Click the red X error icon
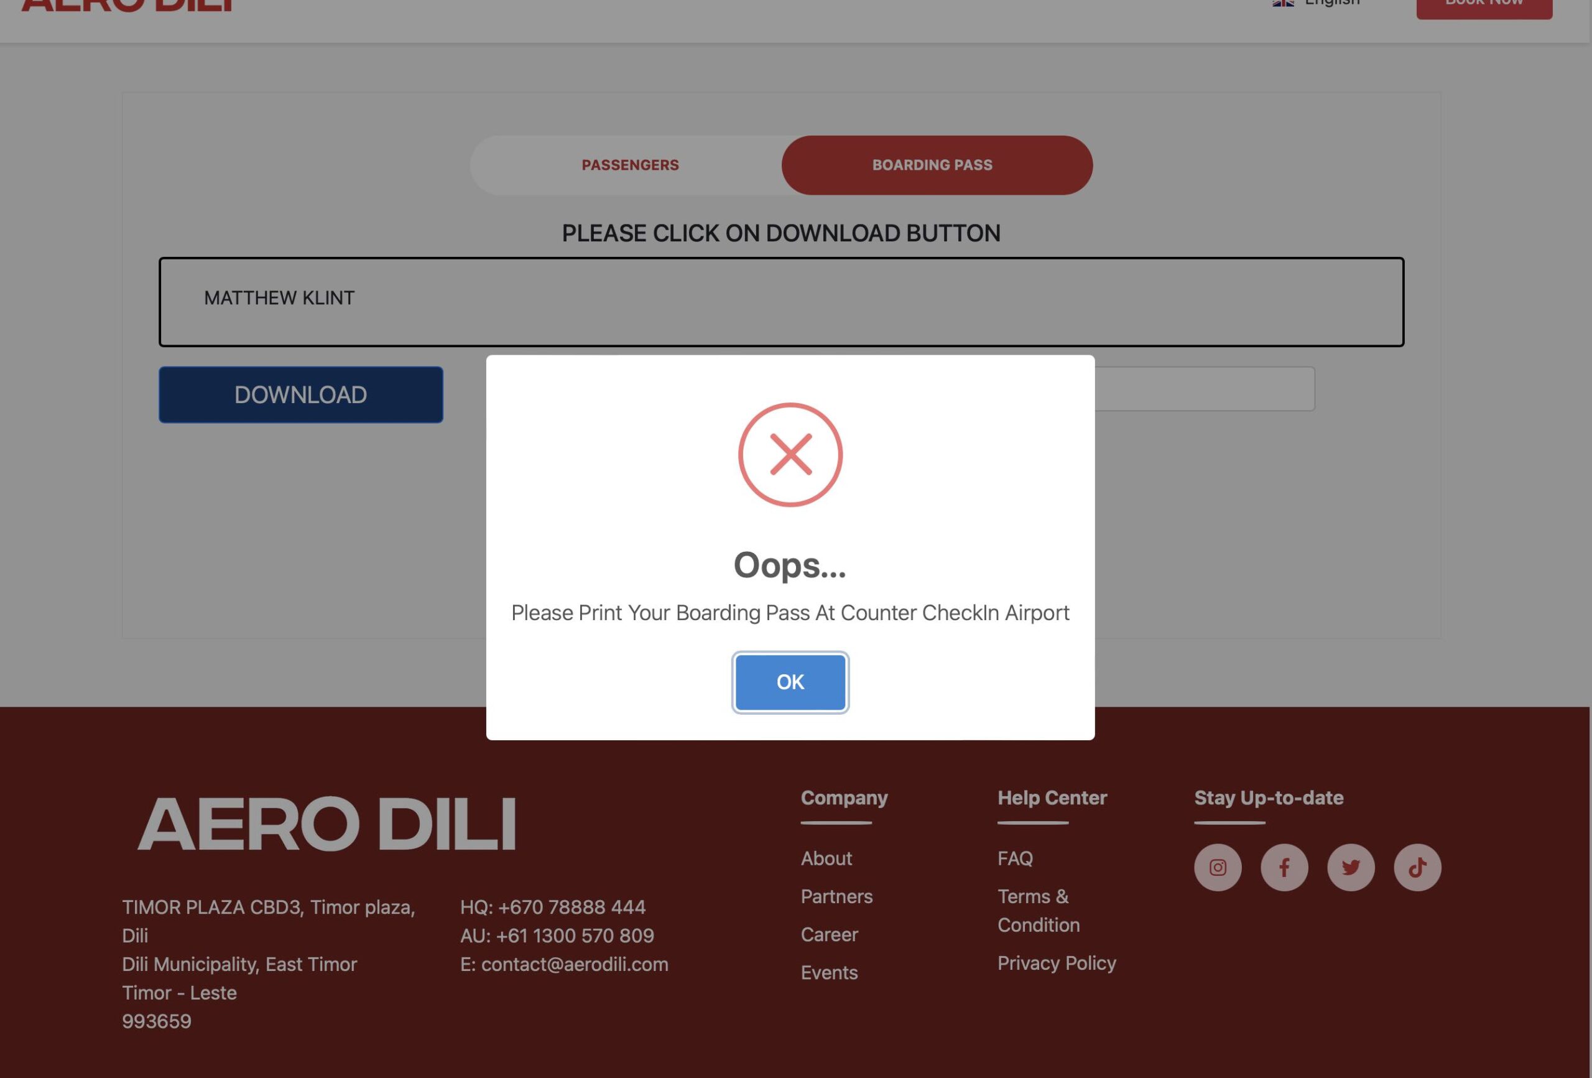This screenshot has height=1078, width=1592. (790, 454)
